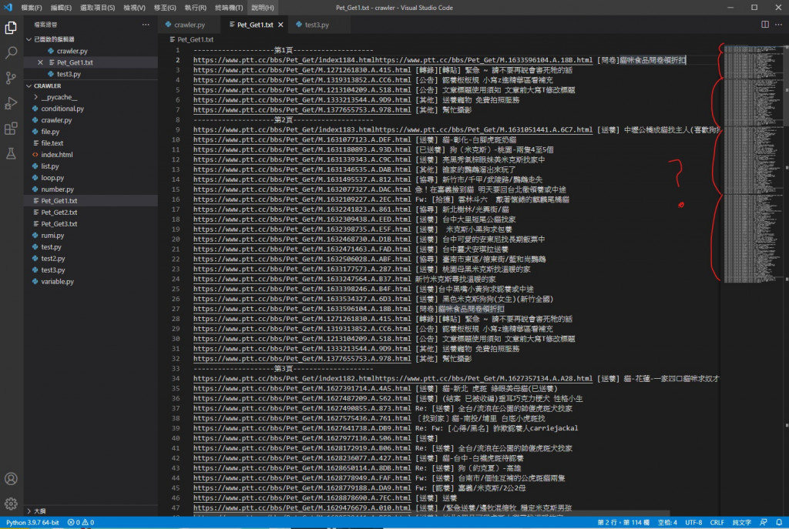The image size is (789, 529).
Task: Open loop.py in file tree
Action: (52, 178)
